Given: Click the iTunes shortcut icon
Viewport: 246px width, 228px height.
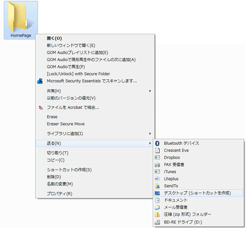Looking at the screenshot, I should 157,172.
